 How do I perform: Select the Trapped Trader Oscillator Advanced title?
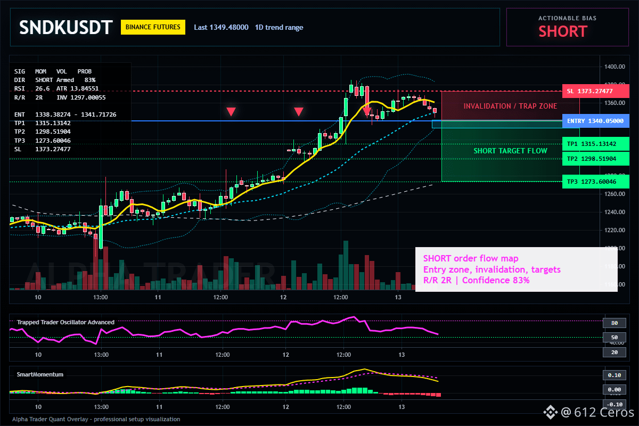(65, 322)
